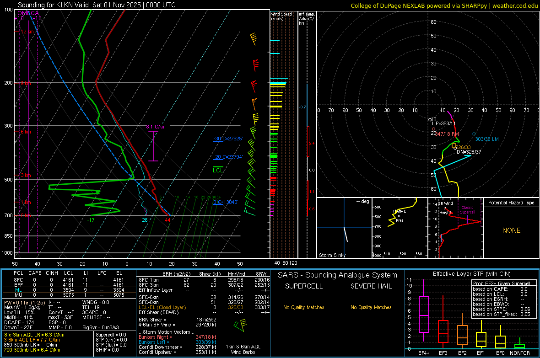Click the TEI = 19 value
Screen dimensions: 540x358
click(91, 307)
